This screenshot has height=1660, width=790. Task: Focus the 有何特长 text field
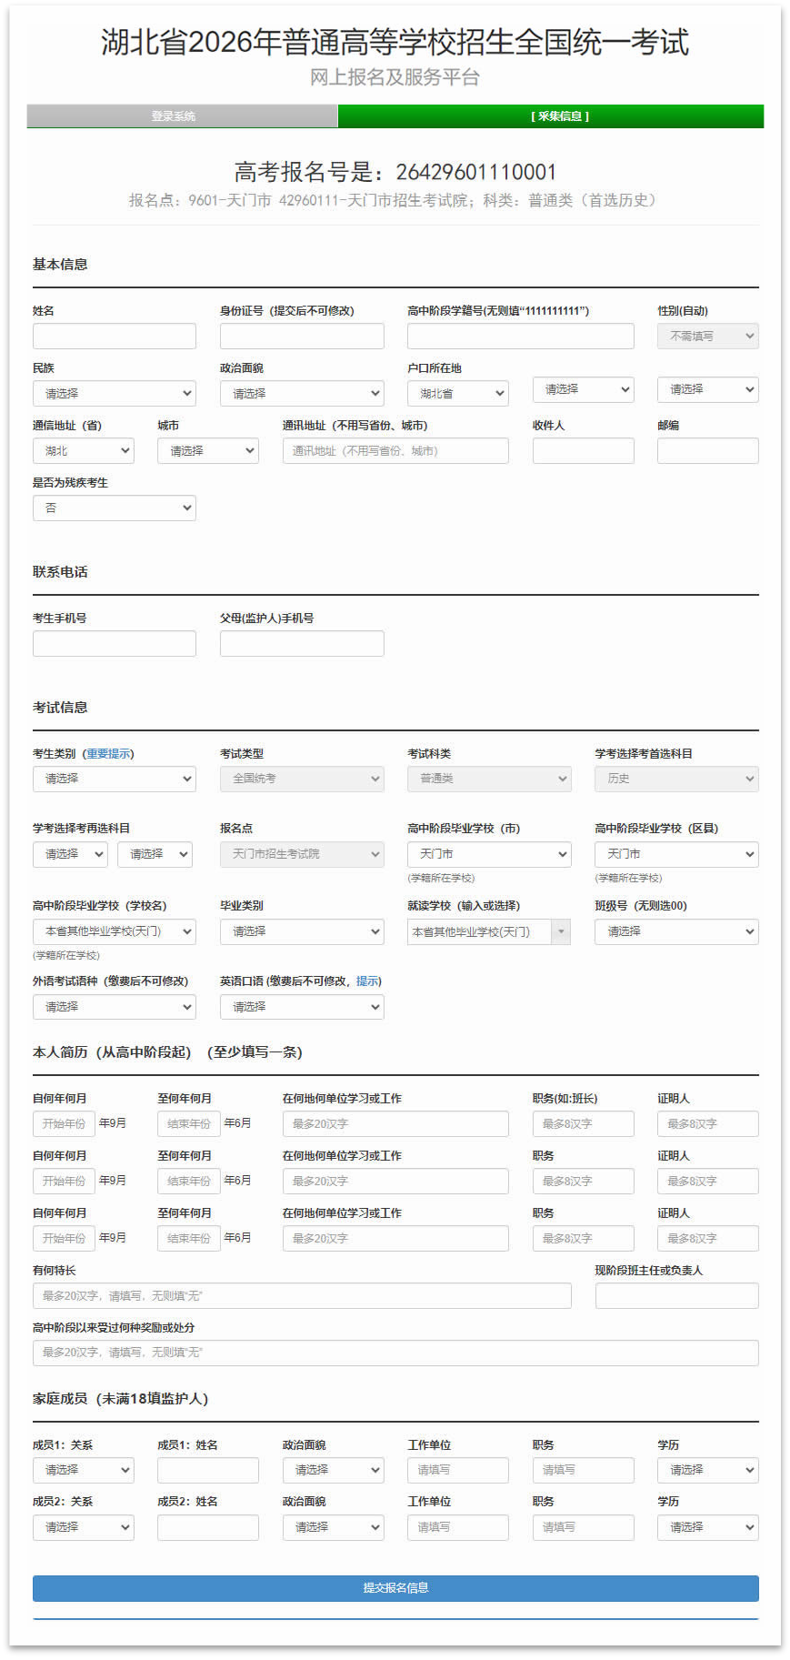(x=301, y=1296)
